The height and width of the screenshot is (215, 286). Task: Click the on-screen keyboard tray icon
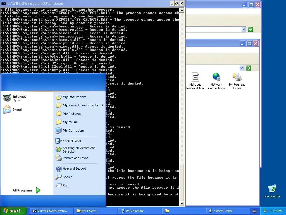coord(255,211)
